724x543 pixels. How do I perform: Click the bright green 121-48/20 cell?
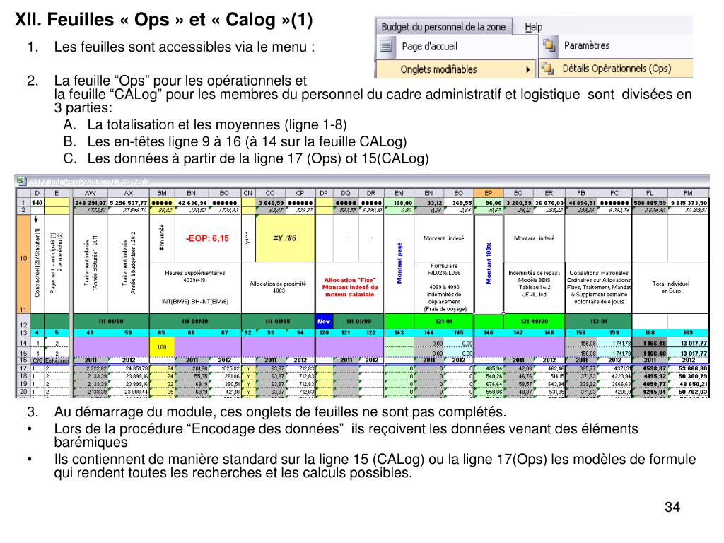535,322
